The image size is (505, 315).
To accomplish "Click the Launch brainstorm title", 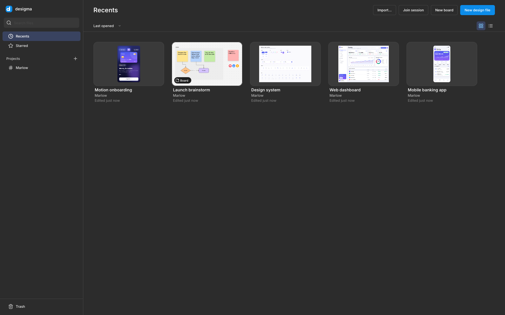I will (x=191, y=90).
